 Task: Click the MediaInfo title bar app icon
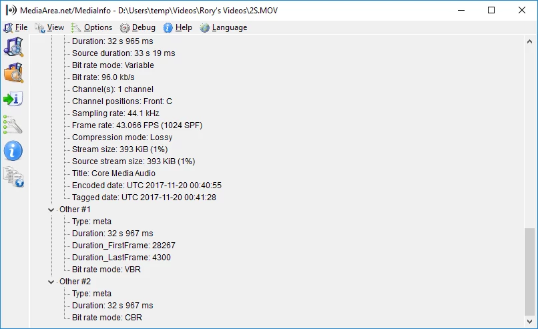[11, 10]
